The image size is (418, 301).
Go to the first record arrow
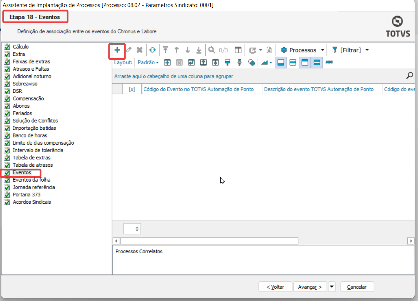coord(165,50)
